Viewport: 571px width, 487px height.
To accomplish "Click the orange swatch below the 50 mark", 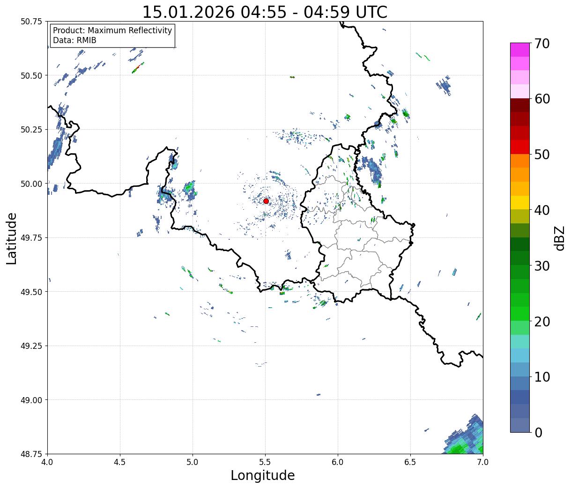I will pyautogui.click(x=520, y=161).
